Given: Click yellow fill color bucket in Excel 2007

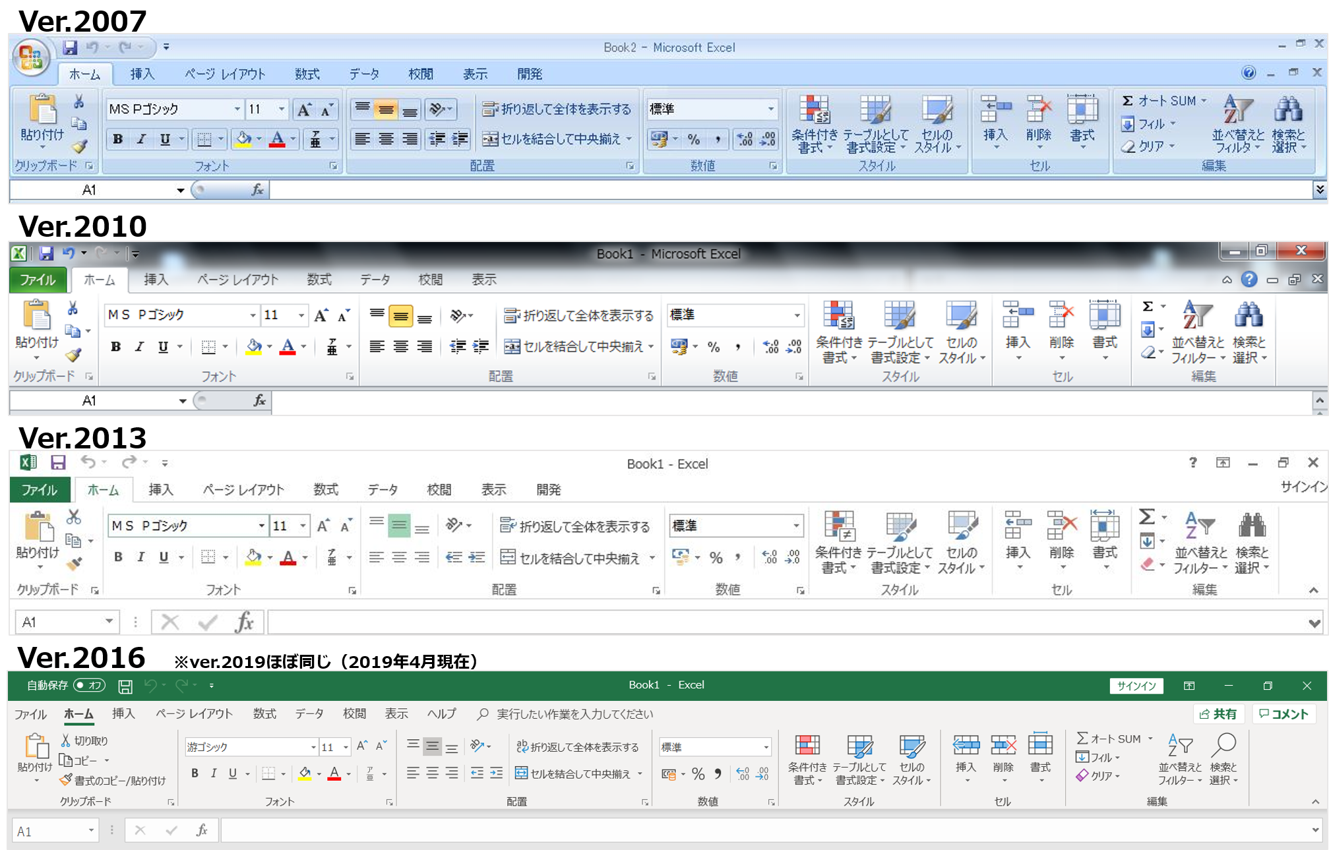Looking at the screenshot, I should tap(243, 138).
